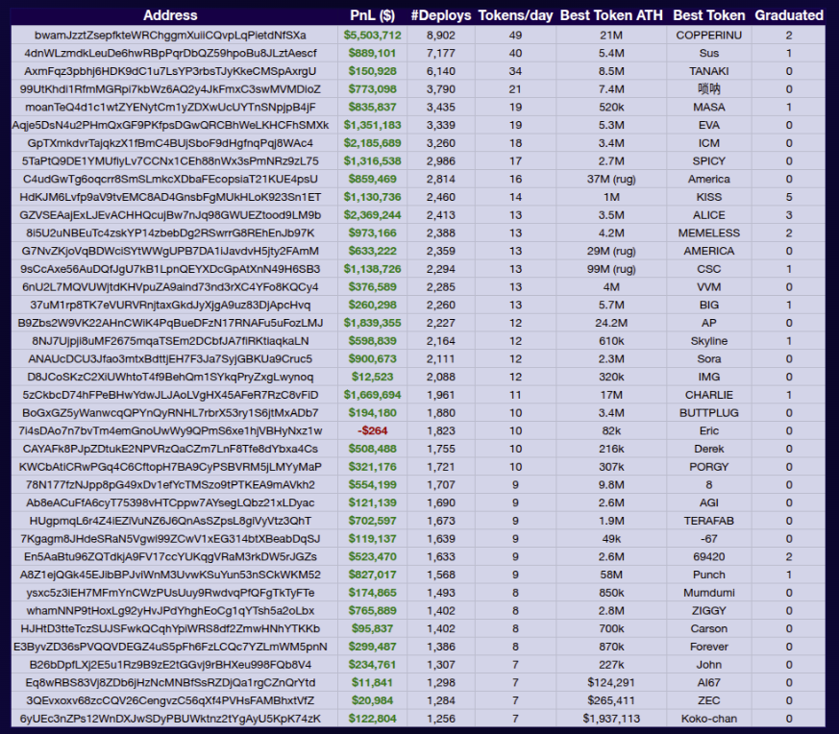Image resolution: width=839 pixels, height=734 pixels.
Task: Click the TERAFAB token cell
Action: [709, 521]
